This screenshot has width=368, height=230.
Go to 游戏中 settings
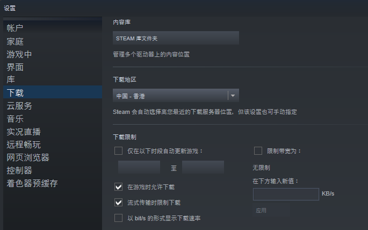[19, 54]
